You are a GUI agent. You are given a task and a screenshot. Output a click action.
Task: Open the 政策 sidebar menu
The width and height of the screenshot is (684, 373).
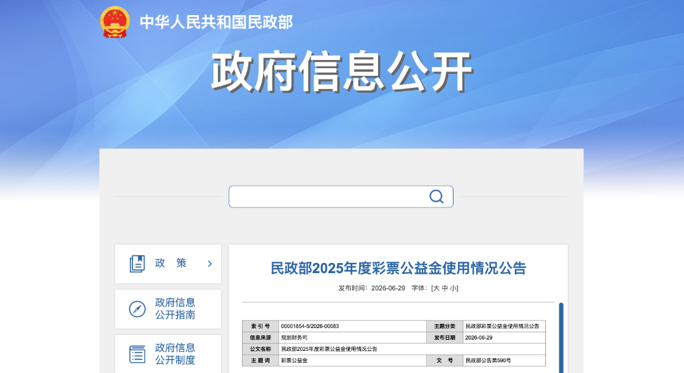168,264
